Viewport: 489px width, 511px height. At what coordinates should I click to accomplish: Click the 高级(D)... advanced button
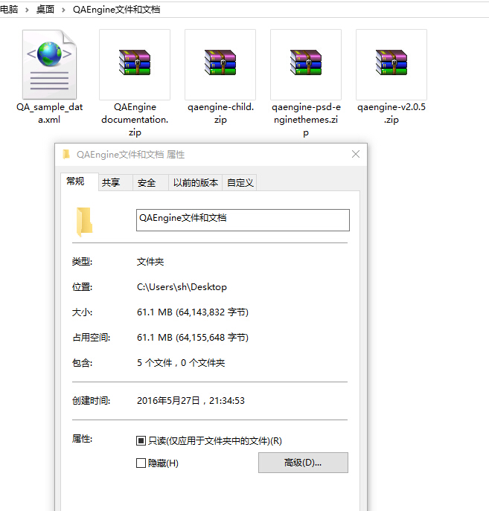(303, 463)
